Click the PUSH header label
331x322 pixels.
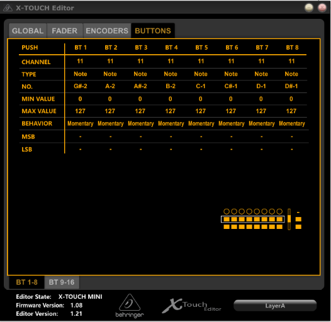coord(30,47)
